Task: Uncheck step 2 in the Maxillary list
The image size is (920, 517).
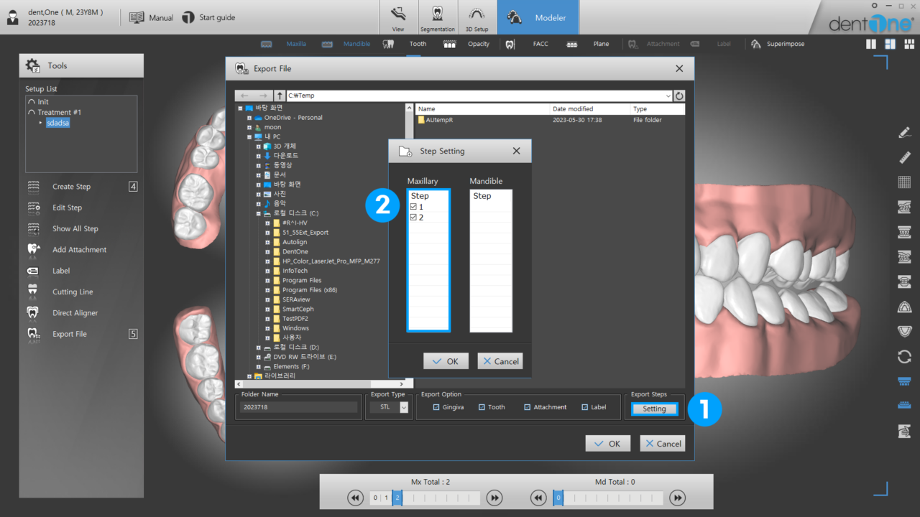Action: pyautogui.click(x=412, y=217)
